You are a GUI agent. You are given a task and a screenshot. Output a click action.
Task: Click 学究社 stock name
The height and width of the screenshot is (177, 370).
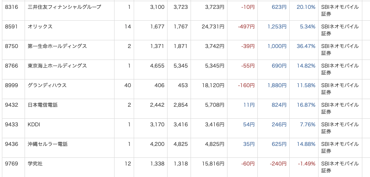point(35,164)
